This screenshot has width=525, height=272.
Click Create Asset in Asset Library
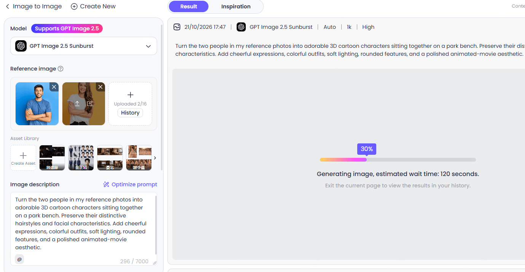23,158
